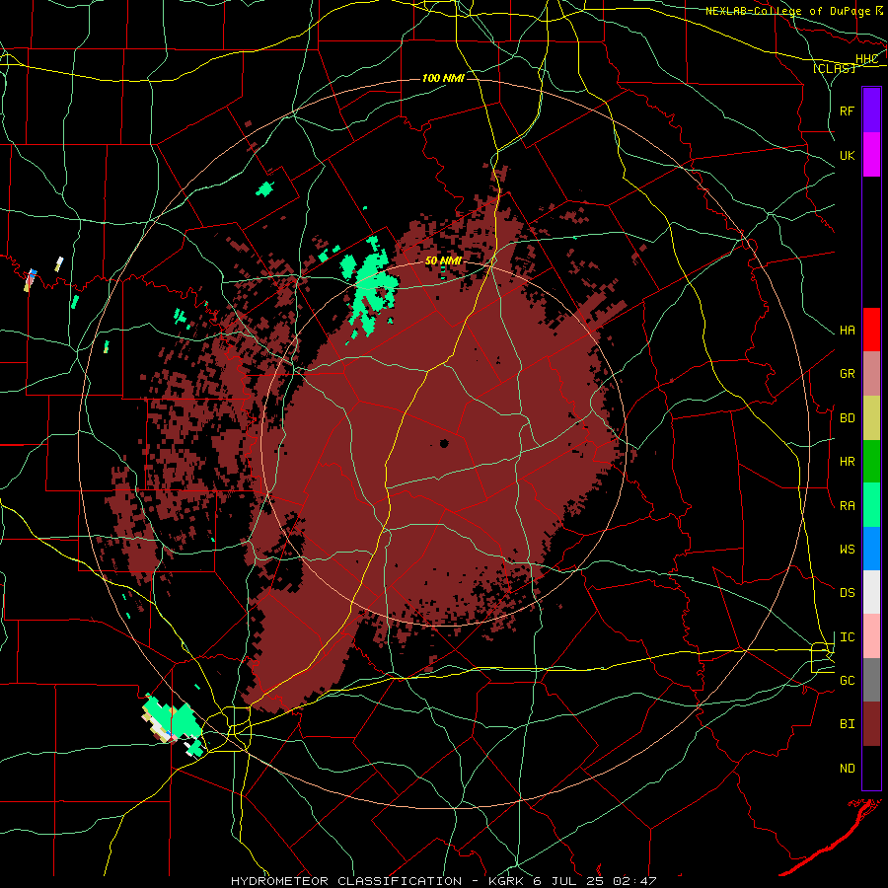Screen dimensions: 888x888
Task: Click the HA red legend swatch
Action: click(x=871, y=330)
